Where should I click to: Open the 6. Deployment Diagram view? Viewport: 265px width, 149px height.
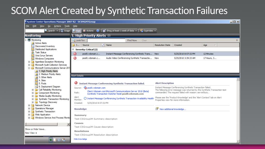point(49,87)
